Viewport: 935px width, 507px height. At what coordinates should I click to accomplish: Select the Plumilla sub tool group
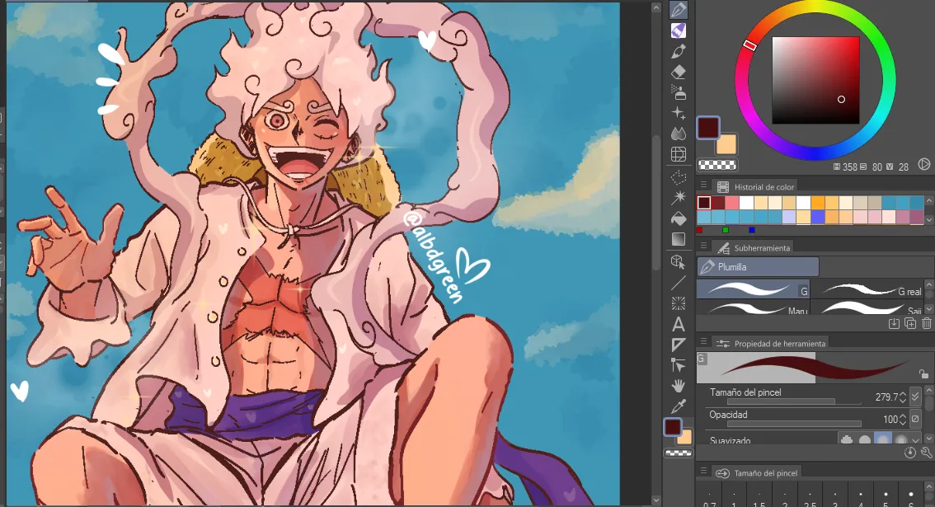point(758,266)
